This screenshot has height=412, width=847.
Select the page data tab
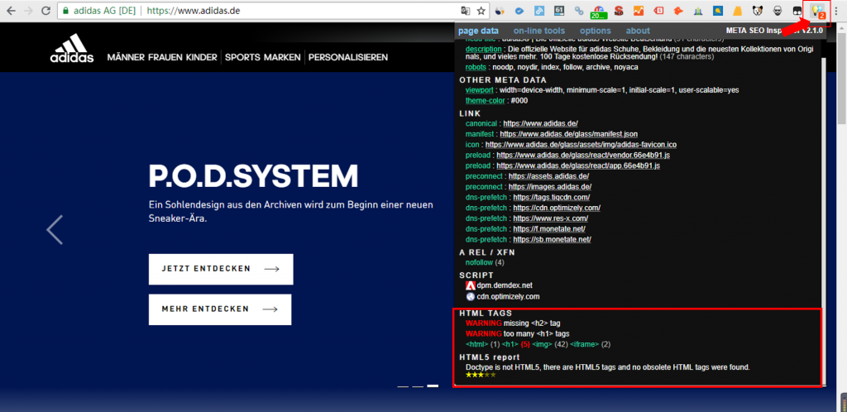[x=479, y=31]
